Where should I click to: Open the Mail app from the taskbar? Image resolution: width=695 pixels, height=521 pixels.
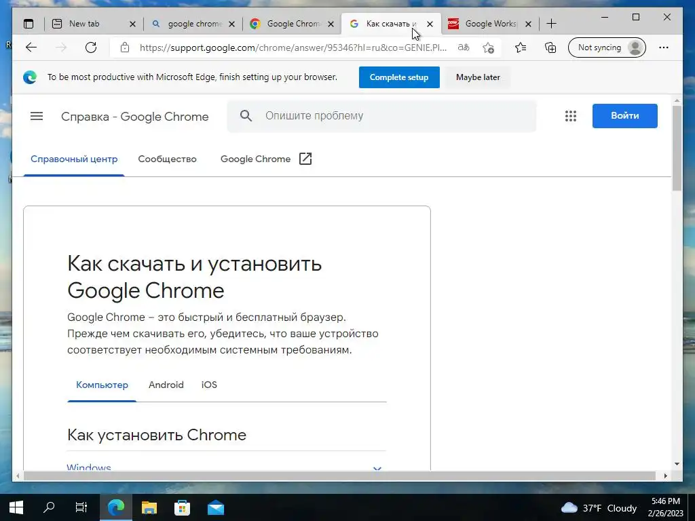tap(216, 507)
